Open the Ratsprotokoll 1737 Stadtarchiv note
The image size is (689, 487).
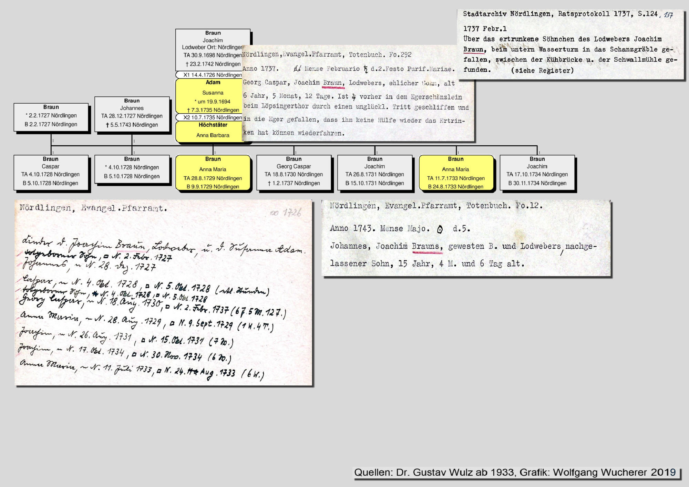pyautogui.click(x=570, y=44)
